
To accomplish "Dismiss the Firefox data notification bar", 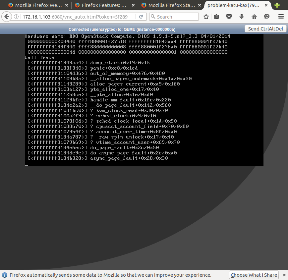I will [x=284, y=275].
